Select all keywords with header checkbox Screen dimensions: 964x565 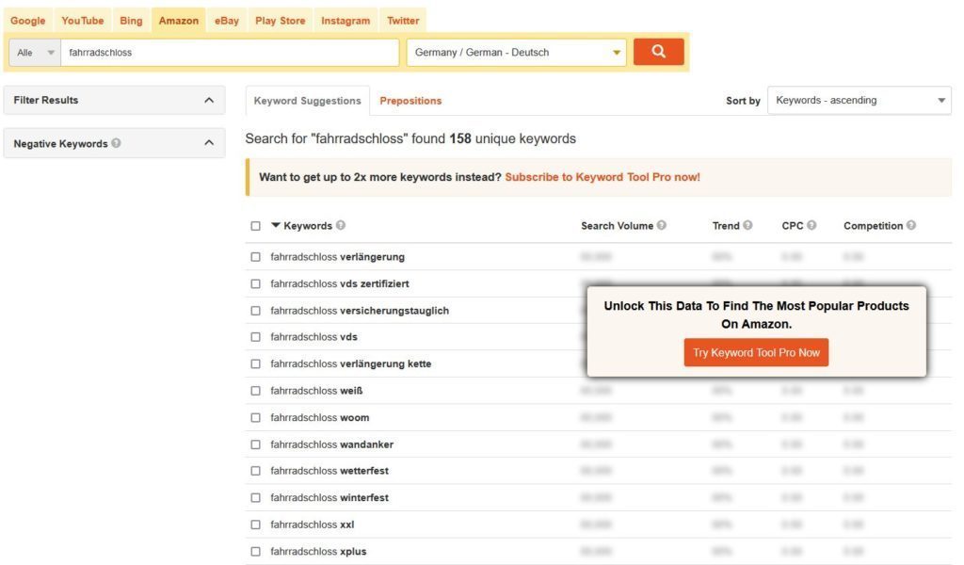tap(256, 226)
